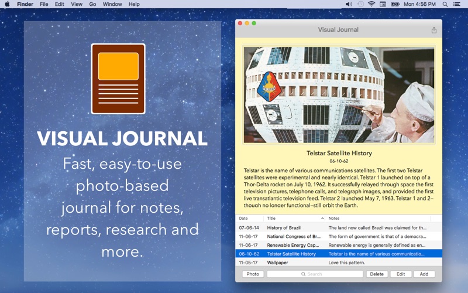The height and width of the screenshot is (293, 468).
Task: Open Spotlight search magnifier icon
Action: pos(445,4)
